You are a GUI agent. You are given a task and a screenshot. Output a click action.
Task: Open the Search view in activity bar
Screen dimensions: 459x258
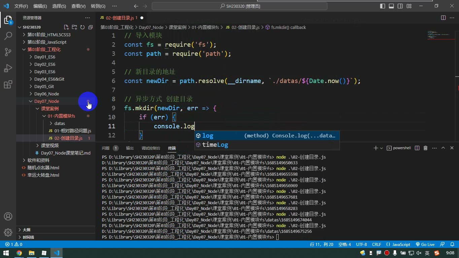click(8, 36)
